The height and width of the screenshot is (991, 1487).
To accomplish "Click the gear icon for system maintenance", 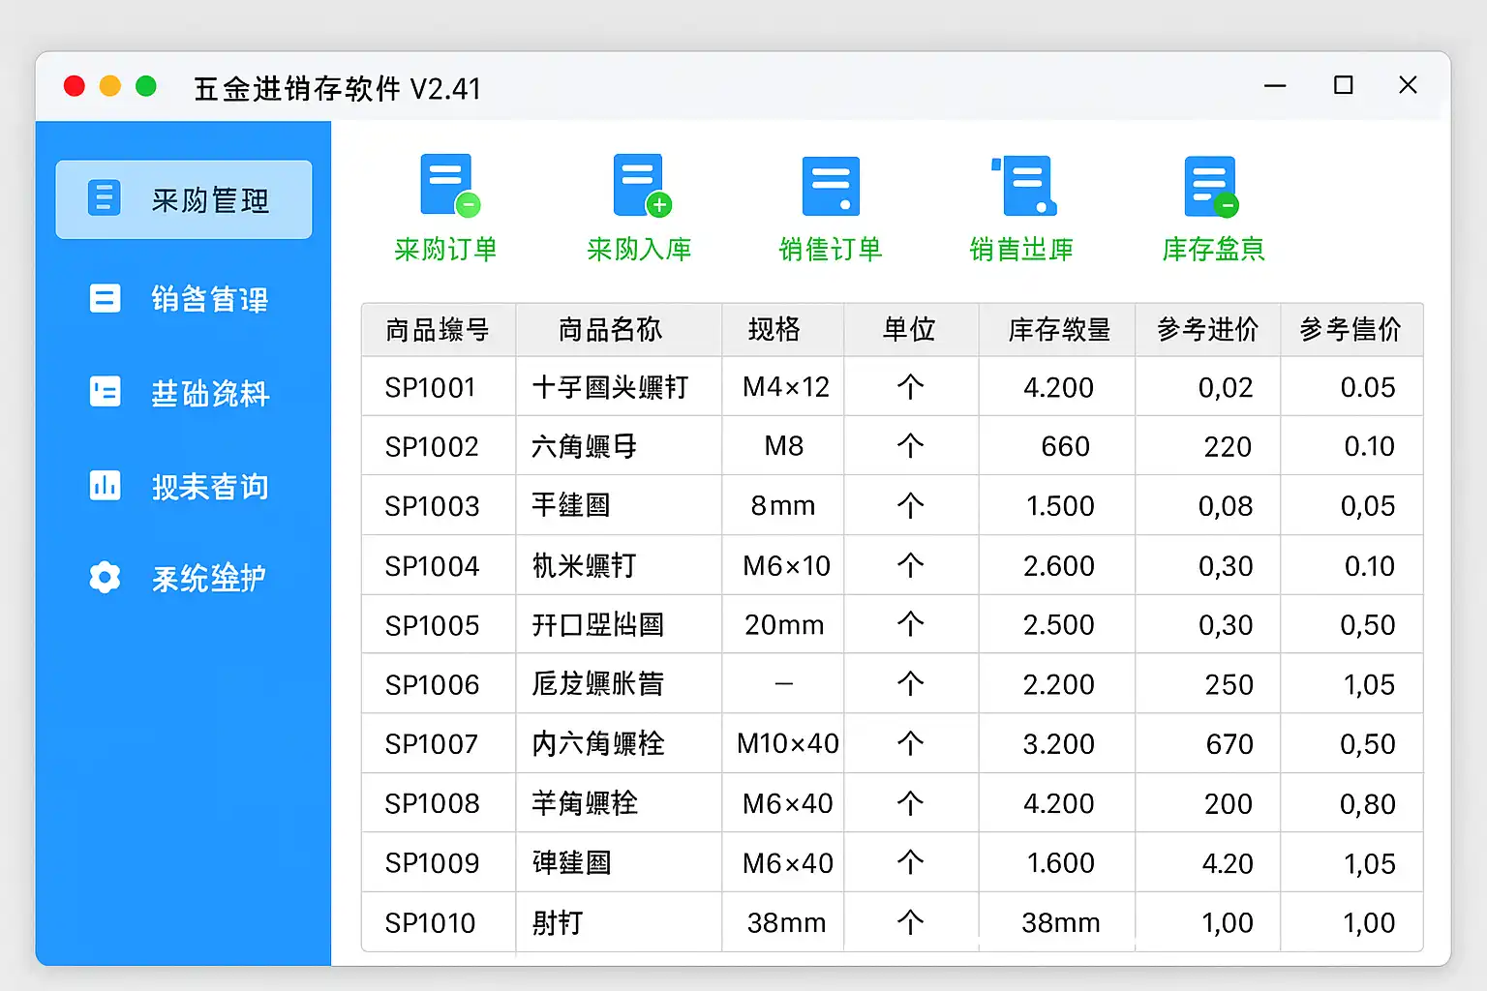I will tap(105, 578).
